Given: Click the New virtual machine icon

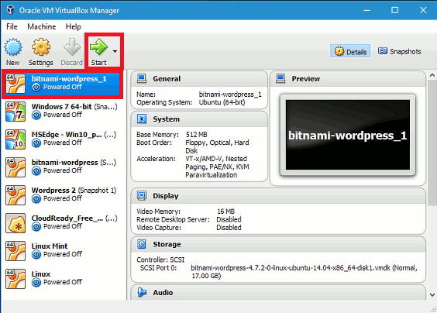Looking at the screenshot, I should 13,47.
